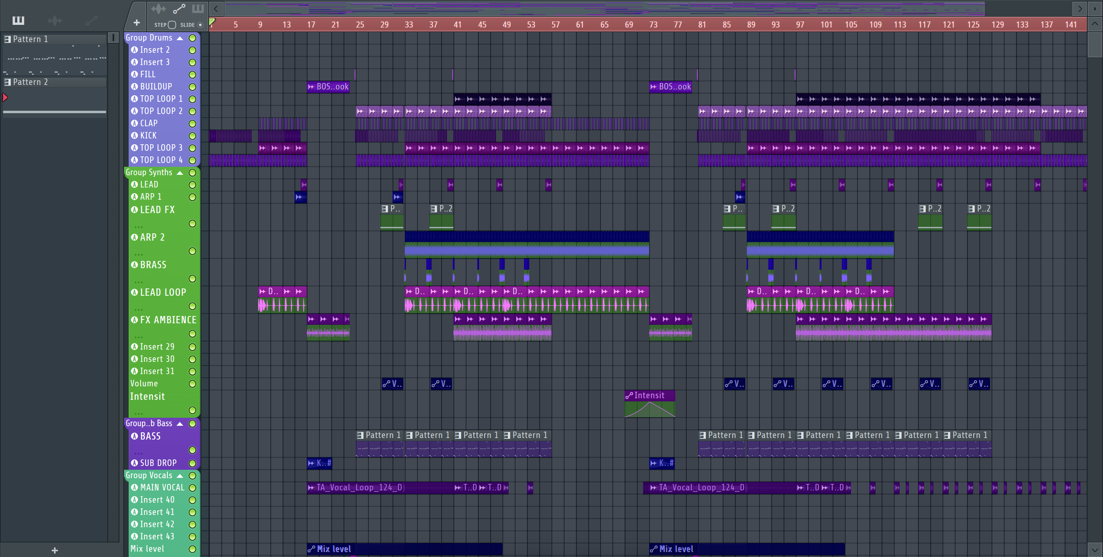Mute the CLAP track

[x=193, y=124]
